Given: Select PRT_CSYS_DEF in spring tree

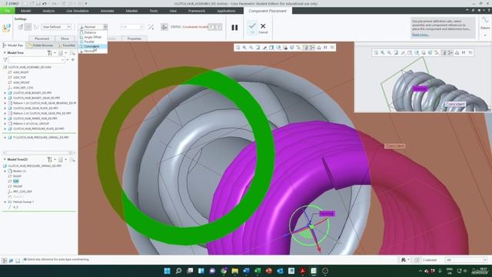Looking at the screenshot, I should [x=22, y=192].
